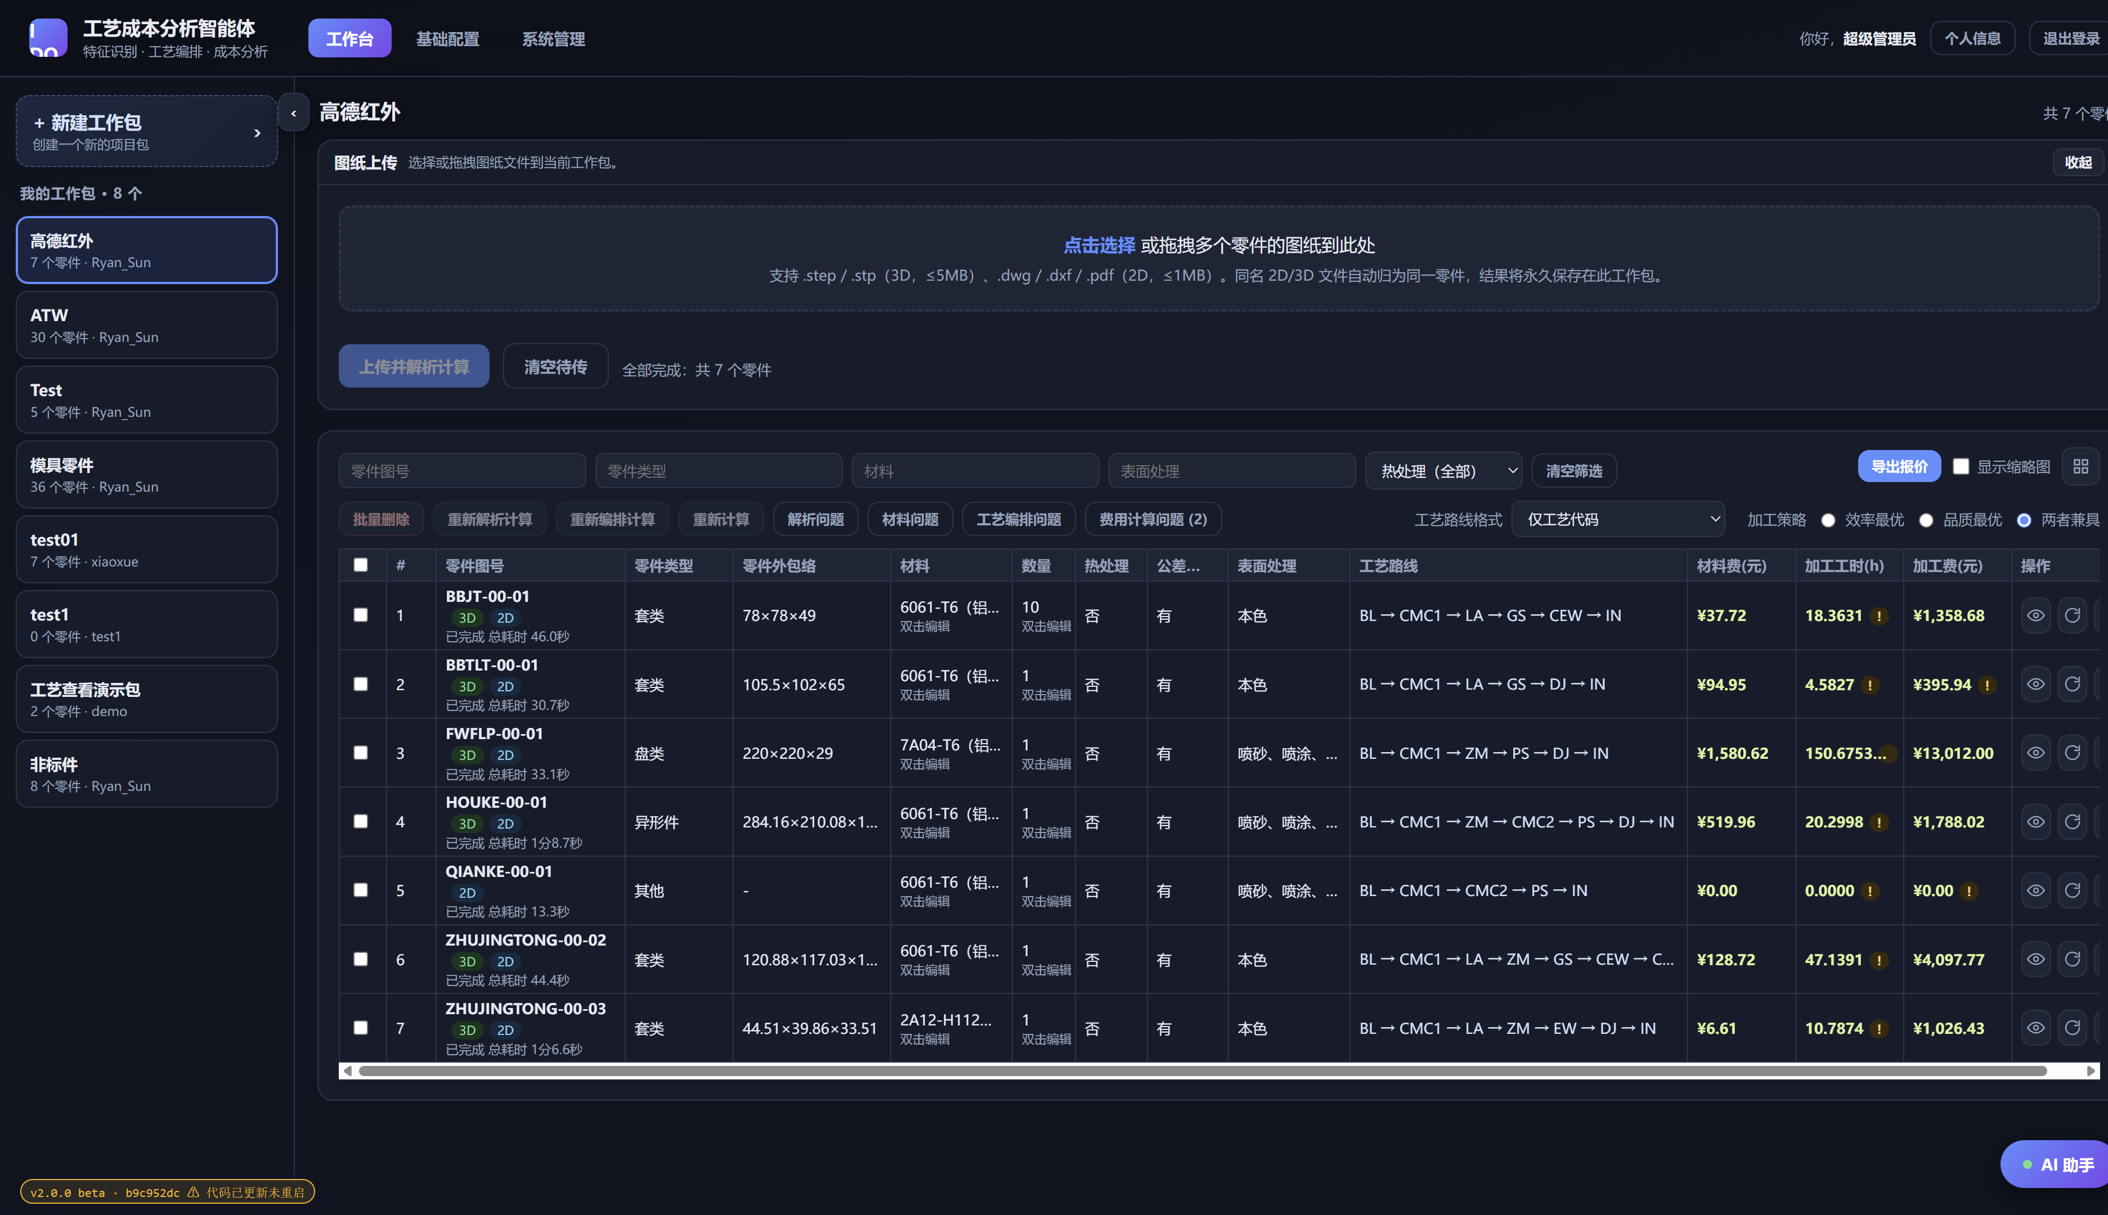Click warning icon beside 18.3631 work hours
This screenshot has height=1215, width=2108.
[1878, 616]
